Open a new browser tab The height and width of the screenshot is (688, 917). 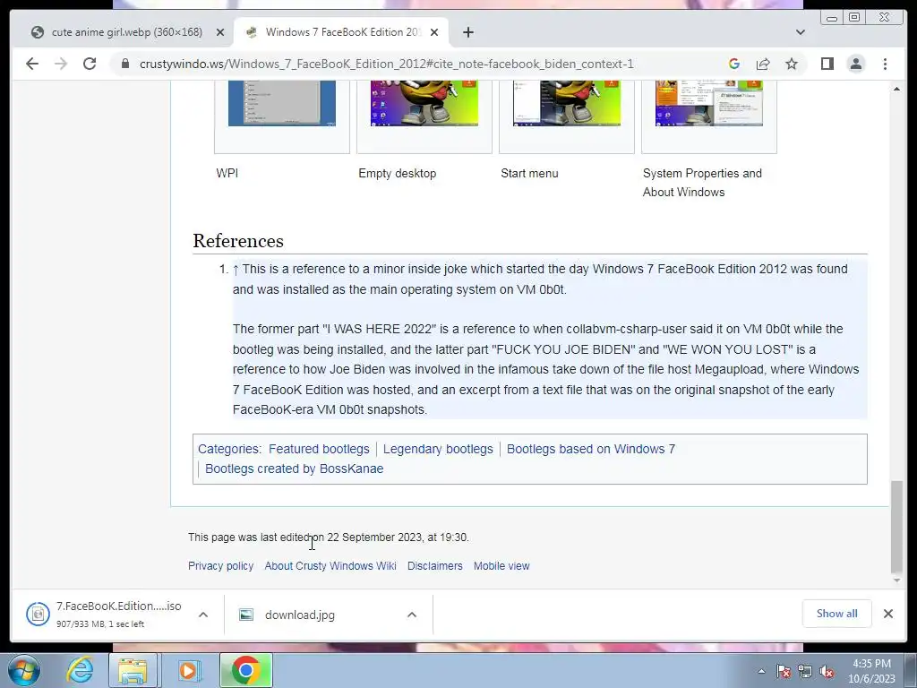[x=467, y=32]
